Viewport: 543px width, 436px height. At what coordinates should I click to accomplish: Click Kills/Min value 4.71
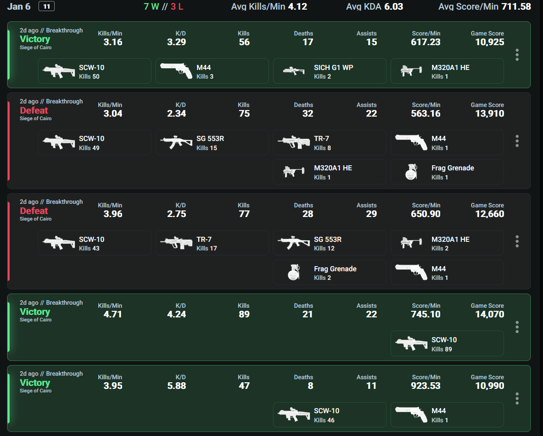tap(113, 314)
